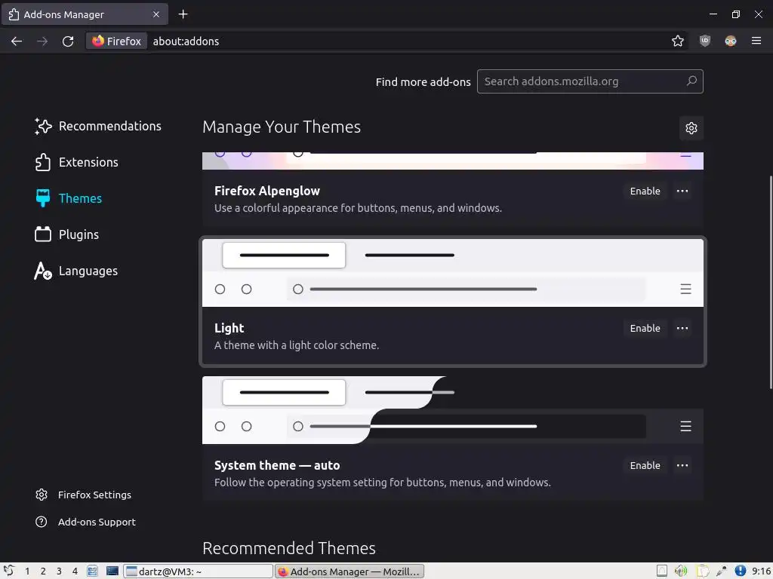Viewport: 773px width, 579px height.
Task: Click the magnifier icon in add-ons search
Action: point(691,81)
